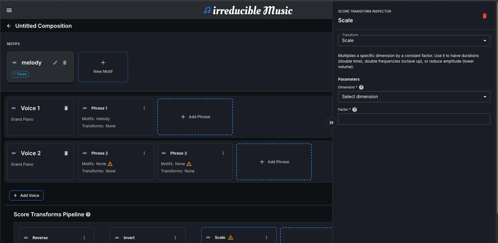Open Invert transform options menu
The width and height of the screenshot is (498, 243).
[175, 238]
